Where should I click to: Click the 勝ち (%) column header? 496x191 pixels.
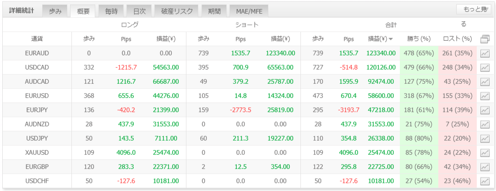coord(419,39)
